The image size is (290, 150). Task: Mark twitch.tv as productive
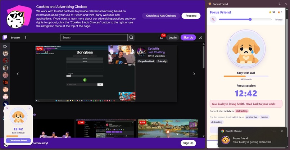point(252,117)
